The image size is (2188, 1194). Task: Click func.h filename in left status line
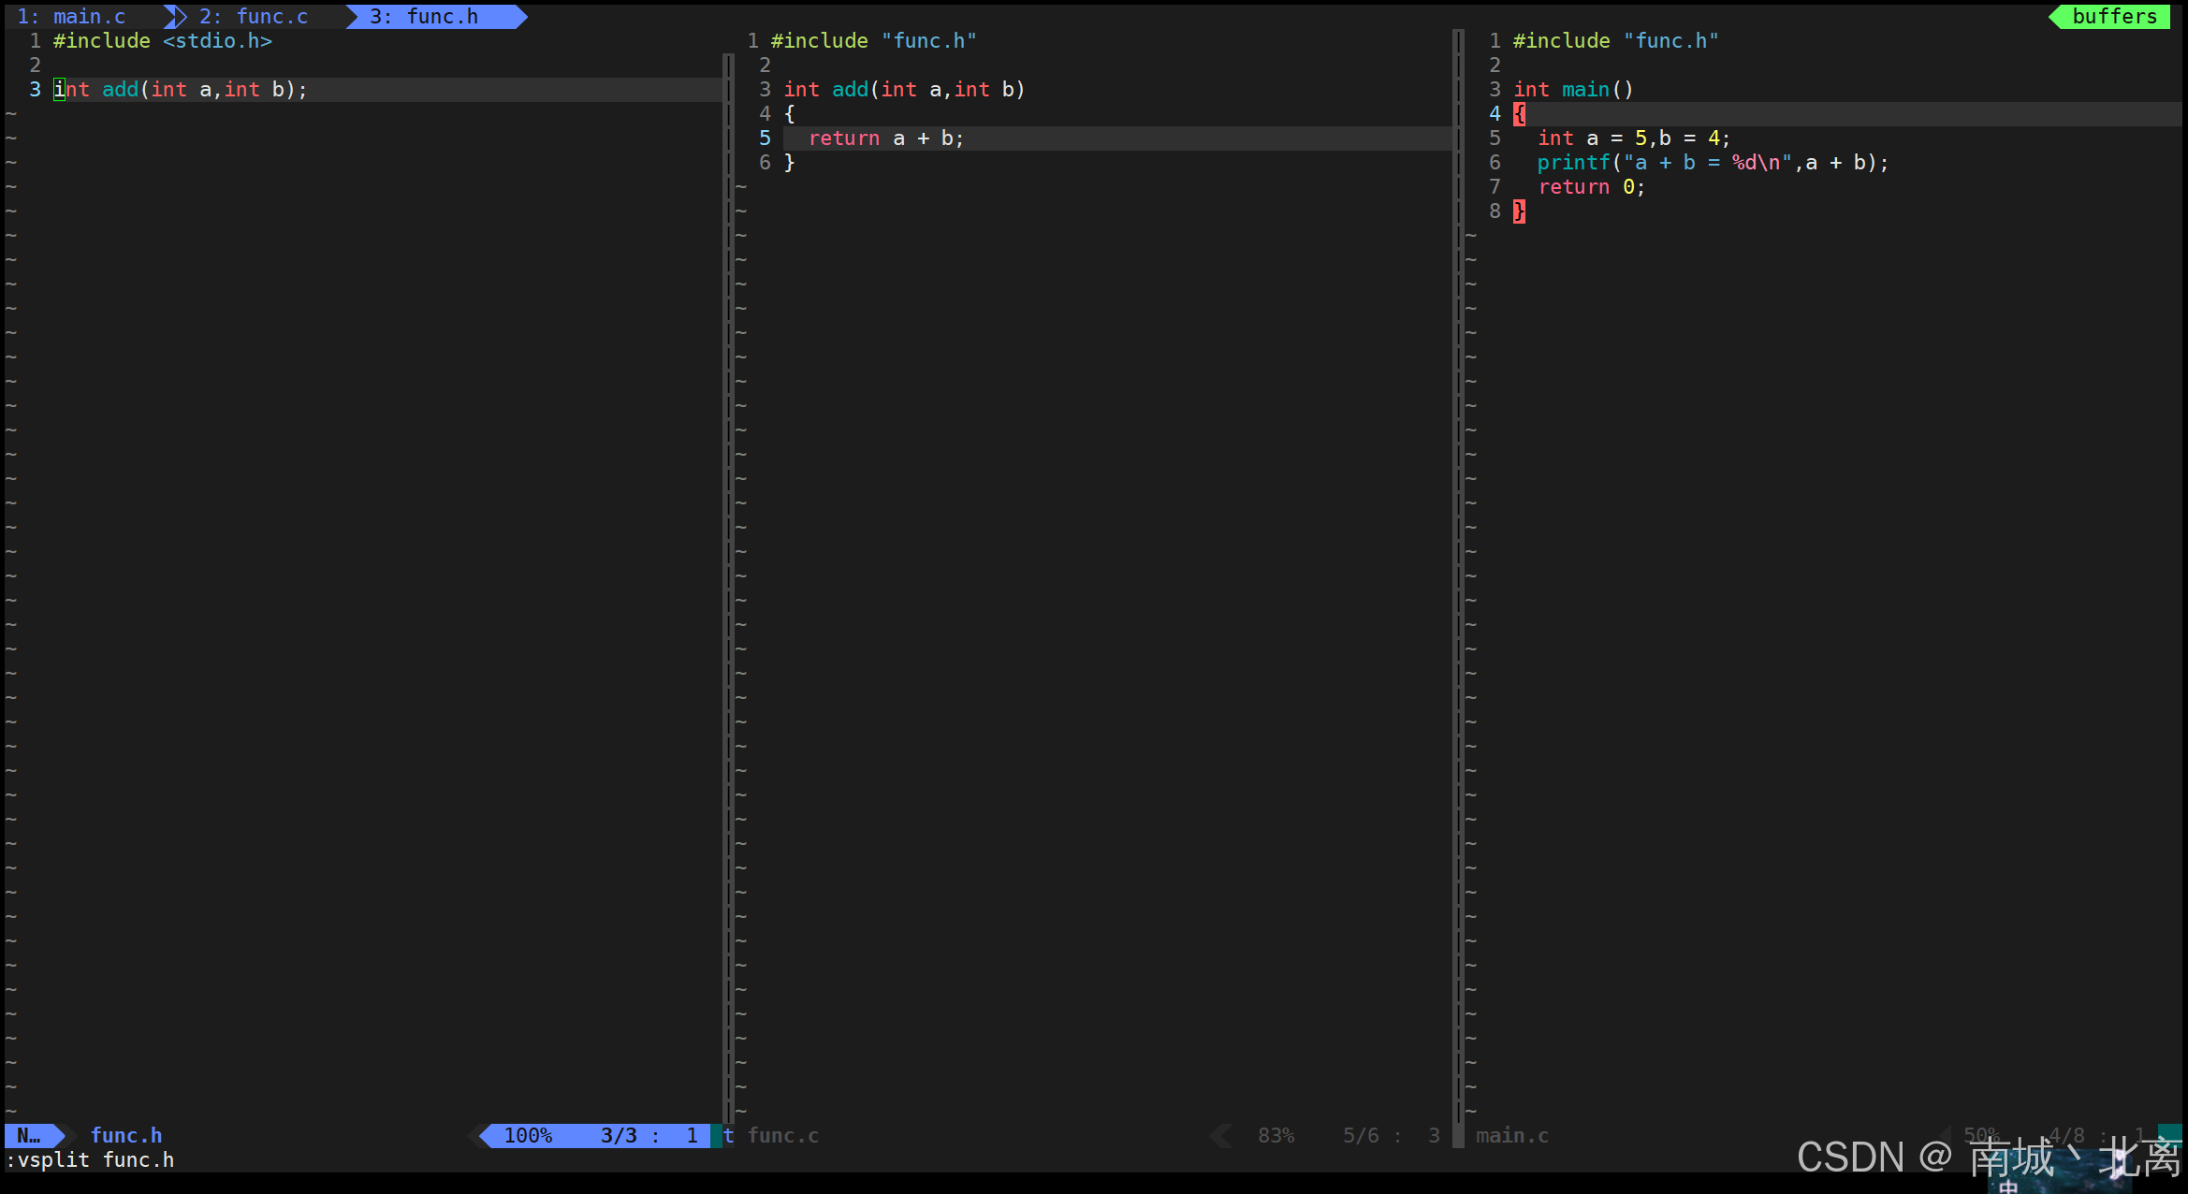point(125,1135)
